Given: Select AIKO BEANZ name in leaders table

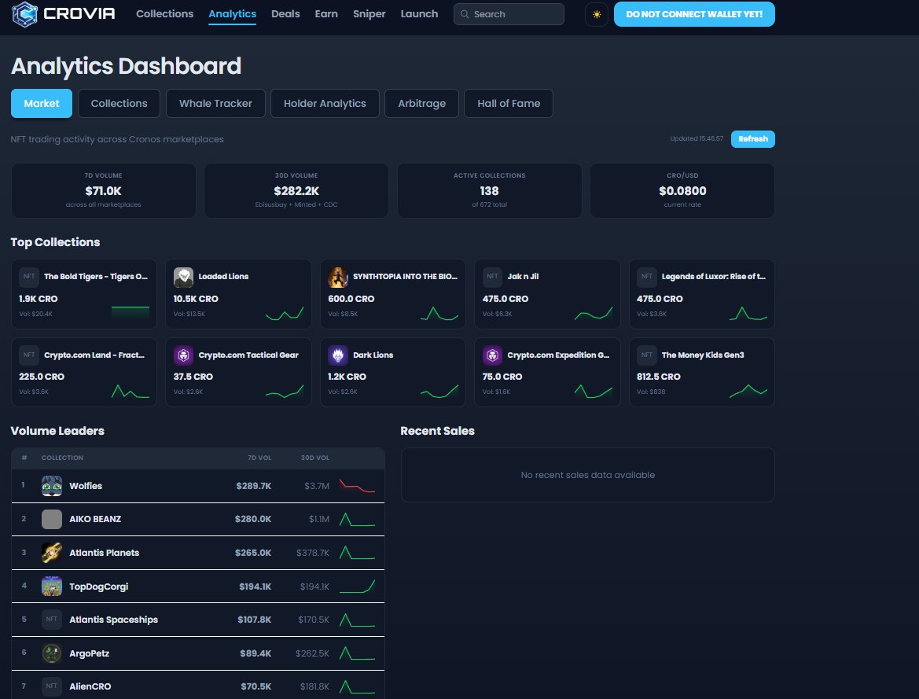Looking at the screenshot, I should 95,519.
